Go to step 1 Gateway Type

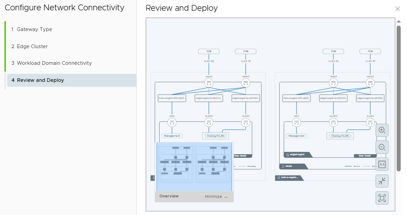[34, 29]
